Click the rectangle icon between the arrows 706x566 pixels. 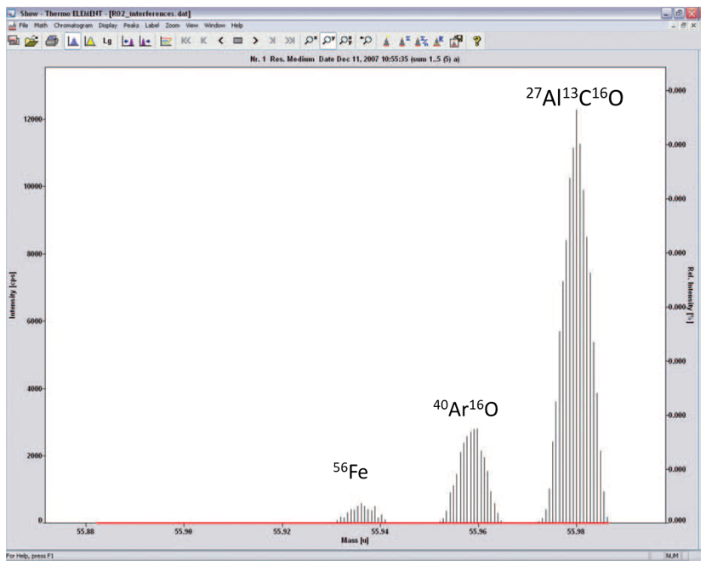tap(238, 40)
